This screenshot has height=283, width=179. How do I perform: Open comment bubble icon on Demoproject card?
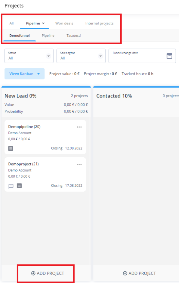(11, 186)
